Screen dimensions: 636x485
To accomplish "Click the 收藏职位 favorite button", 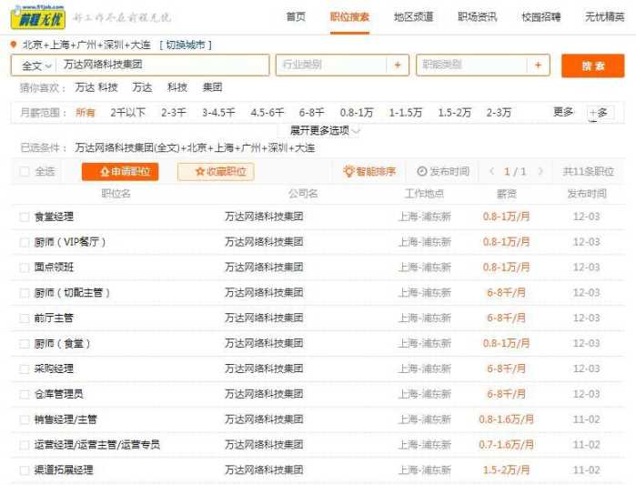I will pyautogui.click(x=216, y=172).
